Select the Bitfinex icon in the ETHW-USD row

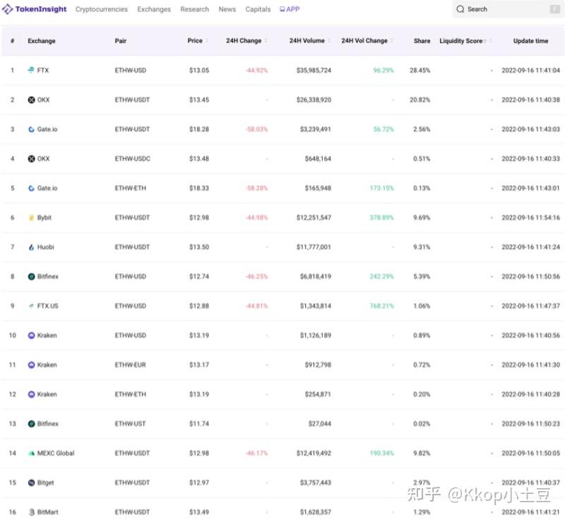coord(31,277)
